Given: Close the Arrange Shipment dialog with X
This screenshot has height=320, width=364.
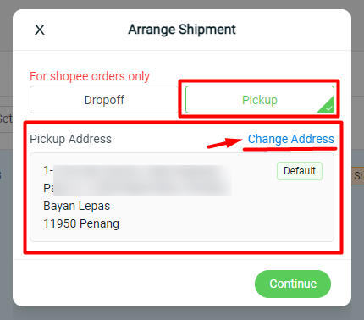Looking at the screenshot, I should (x=40, y=30).
